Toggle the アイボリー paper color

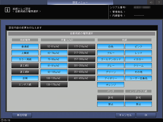click(x=111, y=78)
